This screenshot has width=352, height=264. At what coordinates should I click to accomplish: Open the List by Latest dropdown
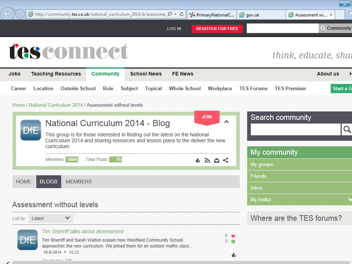51,219
